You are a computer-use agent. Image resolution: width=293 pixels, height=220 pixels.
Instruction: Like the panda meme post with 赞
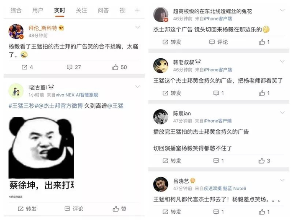tap(119, 209)
